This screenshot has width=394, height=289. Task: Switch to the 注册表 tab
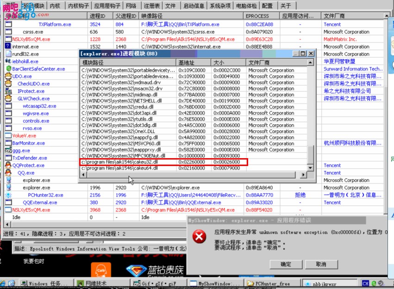(x=152, y=6)
